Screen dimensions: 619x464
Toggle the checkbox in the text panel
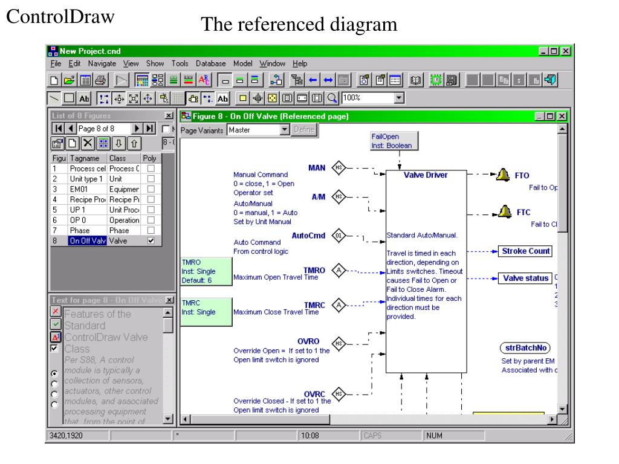[x=54, y=349]
